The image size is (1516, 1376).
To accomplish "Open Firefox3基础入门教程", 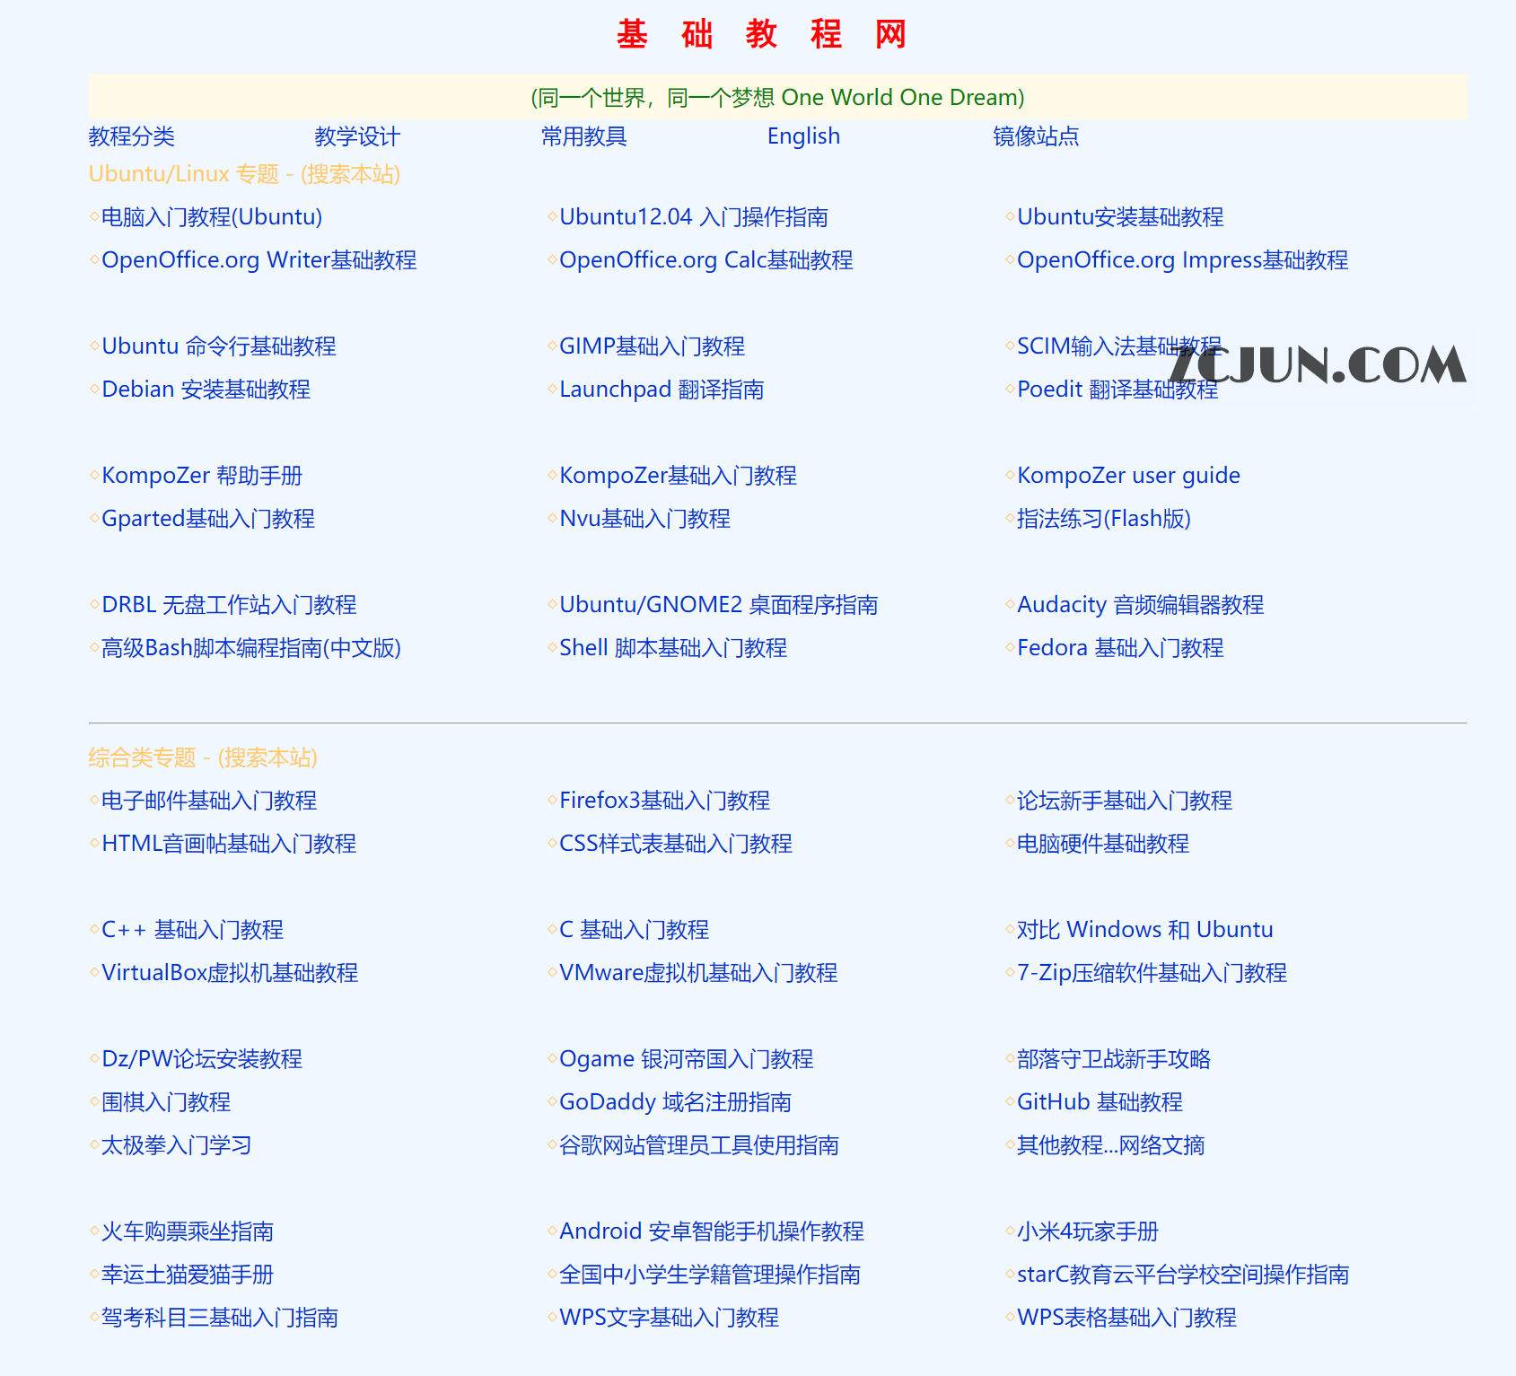I will coord(665,800).
